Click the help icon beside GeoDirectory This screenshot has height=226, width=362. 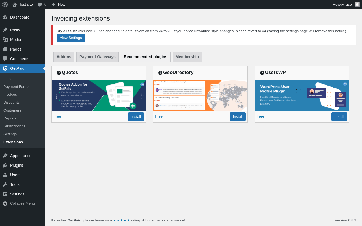pyautogui.click(x=160, y=73)
